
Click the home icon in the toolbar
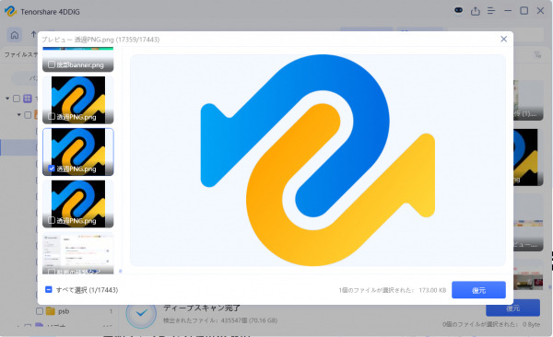[x=15, y=35]
